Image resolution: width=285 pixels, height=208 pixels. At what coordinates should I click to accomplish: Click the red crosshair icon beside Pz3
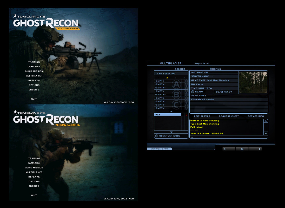pos(186,115)
